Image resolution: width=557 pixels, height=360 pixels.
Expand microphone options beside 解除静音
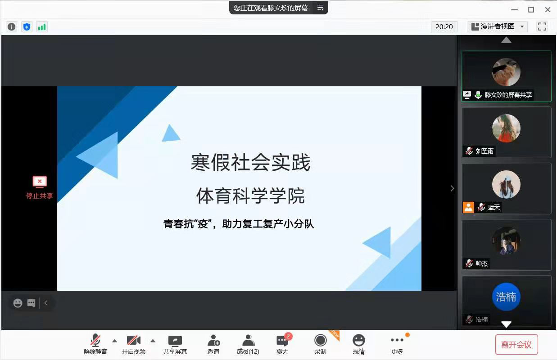114,341
